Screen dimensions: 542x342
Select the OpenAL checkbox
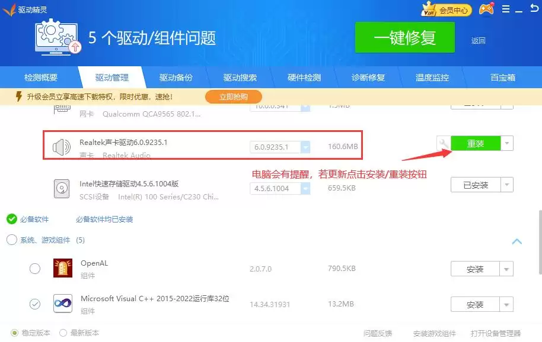(35, 268)
